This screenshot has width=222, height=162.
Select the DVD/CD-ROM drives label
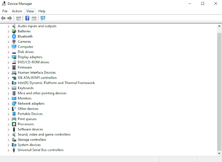pyautogui.click(x=33, y=62)
